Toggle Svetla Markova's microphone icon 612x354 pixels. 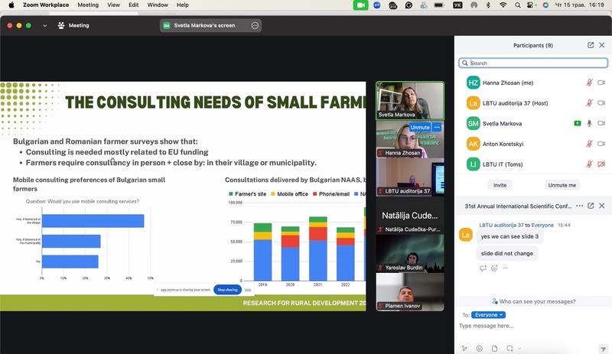(589, 123)
